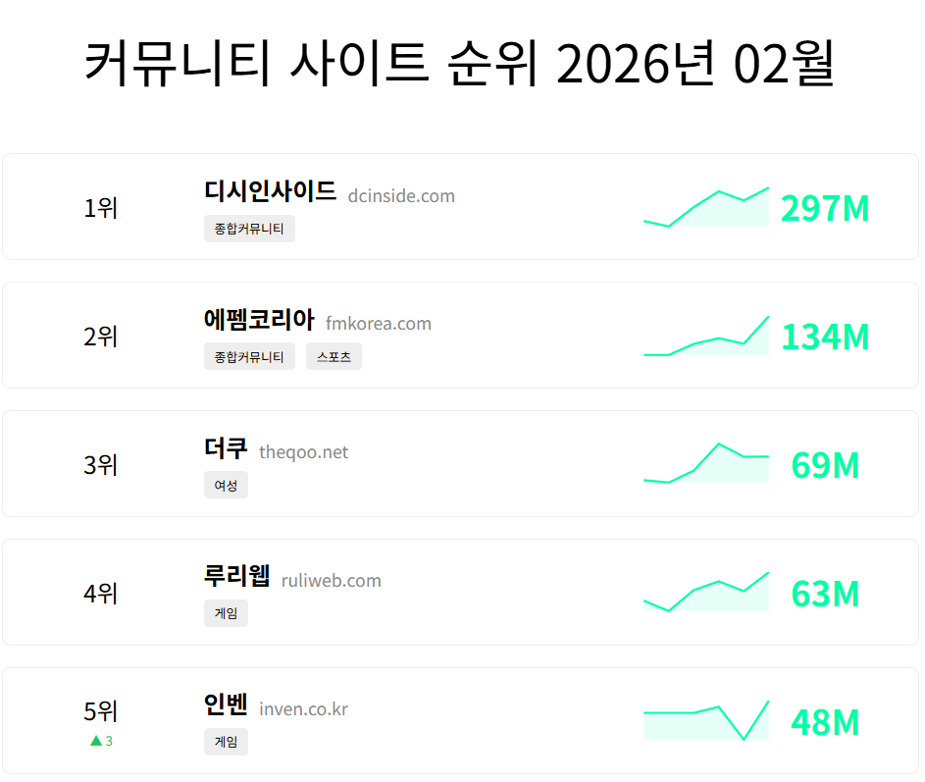Viewport: 925px width, 782px height.
Task: Click the 디시인사이드 sparkline trend chart
Action: tap(705, 208)
